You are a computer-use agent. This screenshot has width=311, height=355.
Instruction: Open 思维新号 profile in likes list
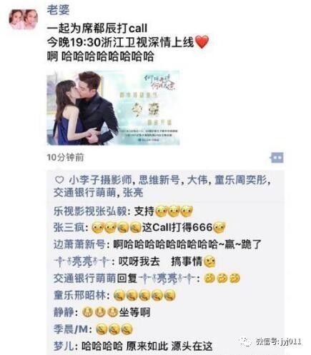coord(159,180)
